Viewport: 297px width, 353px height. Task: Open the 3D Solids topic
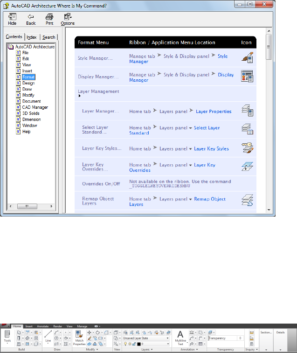click(x=31, y=113)
